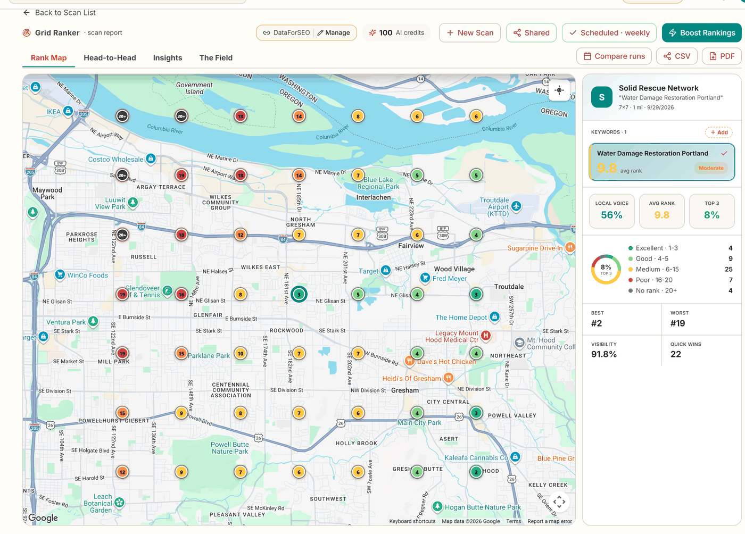Click the Grid Ranker target logo icon
This screenshot has width=745, height=534.
click(27, 33)
